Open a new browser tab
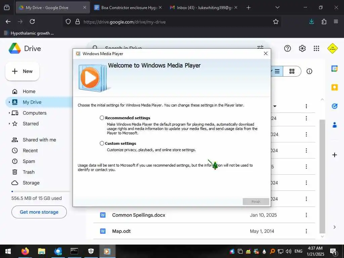The width and height of the screenshot is (344, 258). point(248,8)
